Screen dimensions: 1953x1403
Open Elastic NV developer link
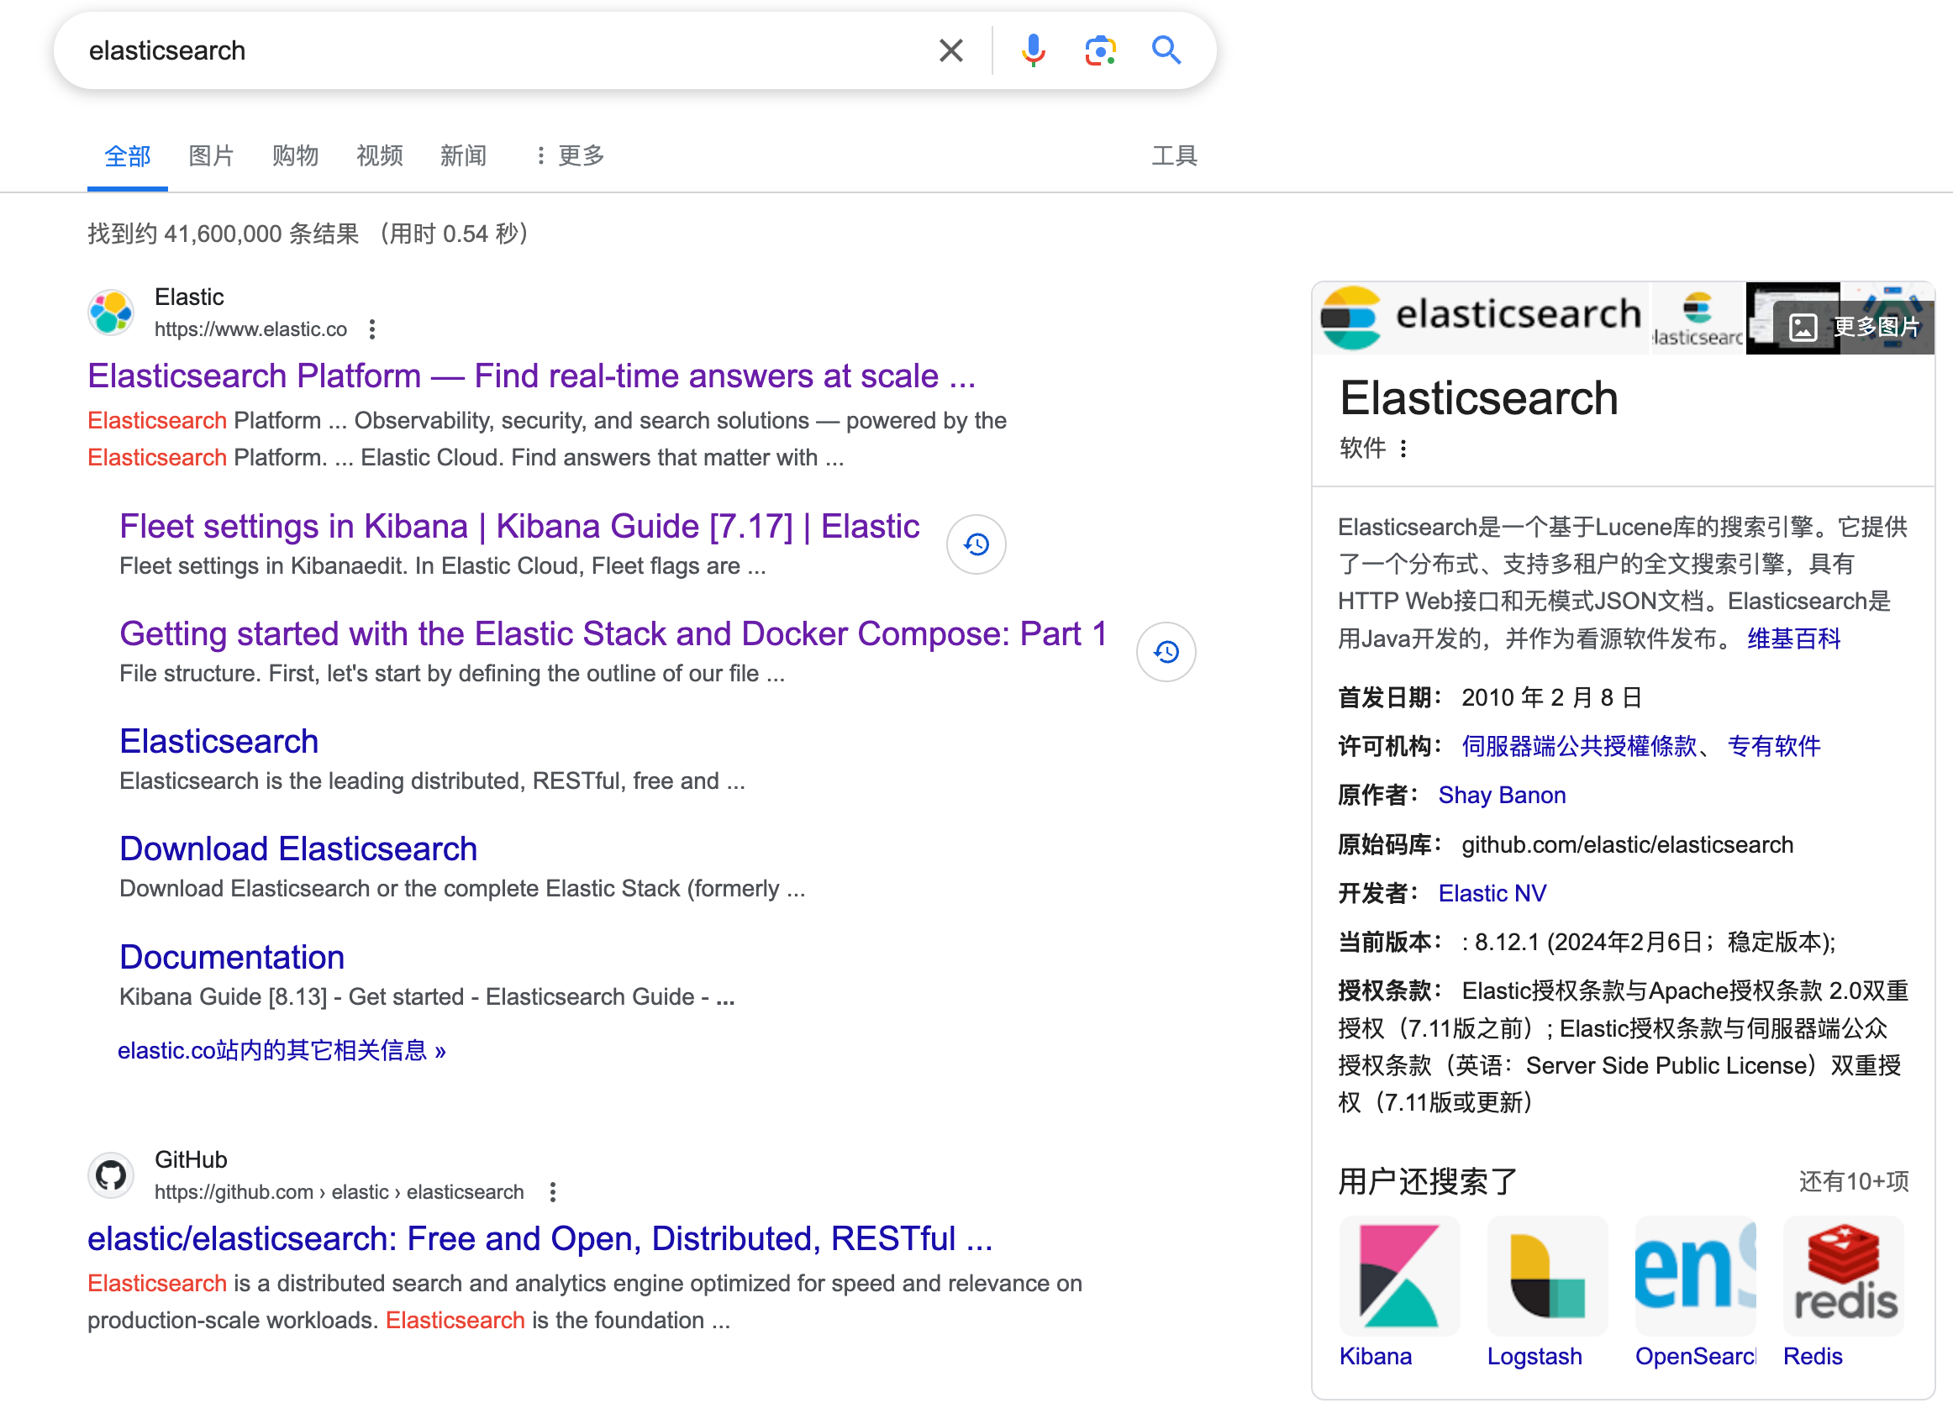[x=1492, y=892]
